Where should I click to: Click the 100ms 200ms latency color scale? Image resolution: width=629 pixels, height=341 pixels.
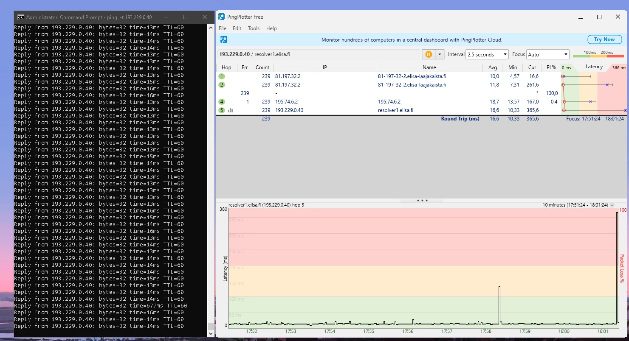pyautogui.click(x=598, y=54)
